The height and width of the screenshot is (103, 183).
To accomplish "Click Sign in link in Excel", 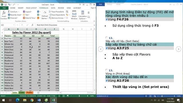I will coord(93,8).
